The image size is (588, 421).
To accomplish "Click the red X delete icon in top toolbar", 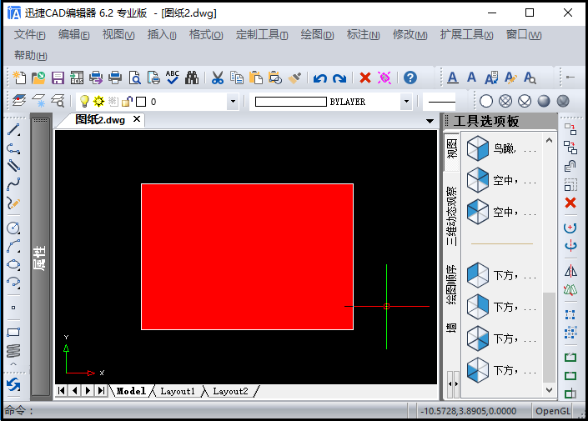I will [x=364, y=78].
